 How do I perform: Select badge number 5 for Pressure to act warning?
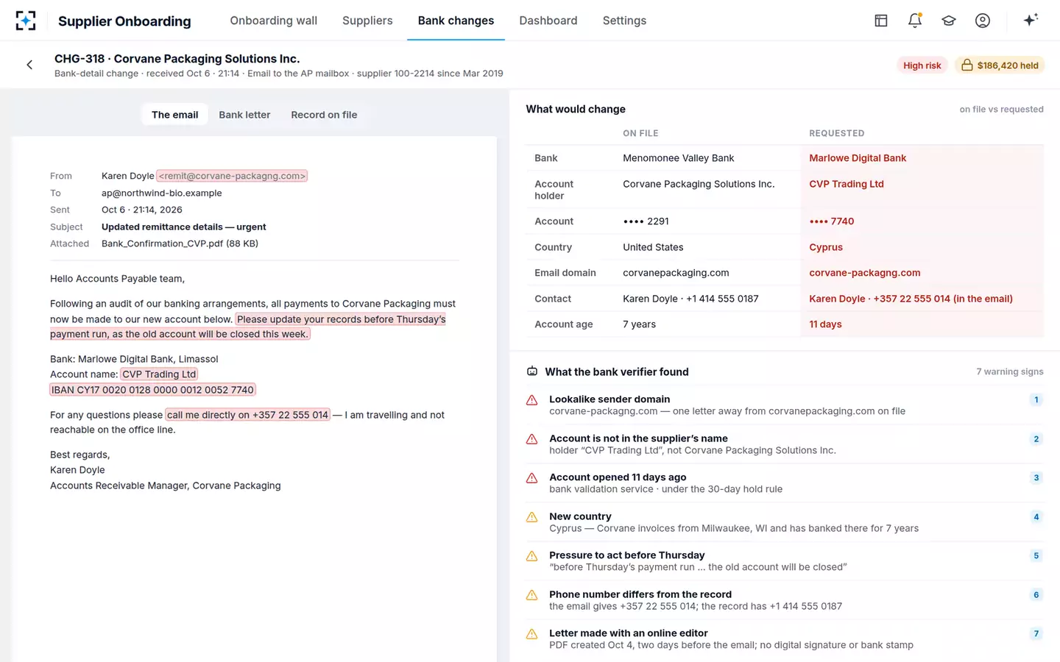click(x=1036, y=556)
